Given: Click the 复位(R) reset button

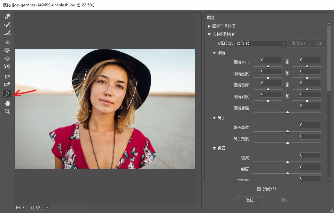Looking at the screenshot, I should (298, 43).
